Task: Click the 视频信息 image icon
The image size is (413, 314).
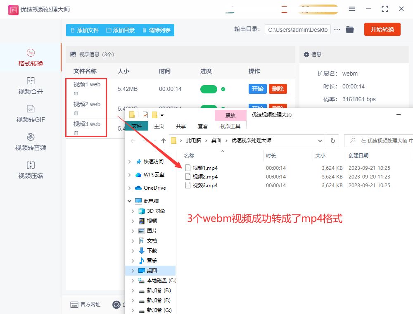Action: point(73,54)
